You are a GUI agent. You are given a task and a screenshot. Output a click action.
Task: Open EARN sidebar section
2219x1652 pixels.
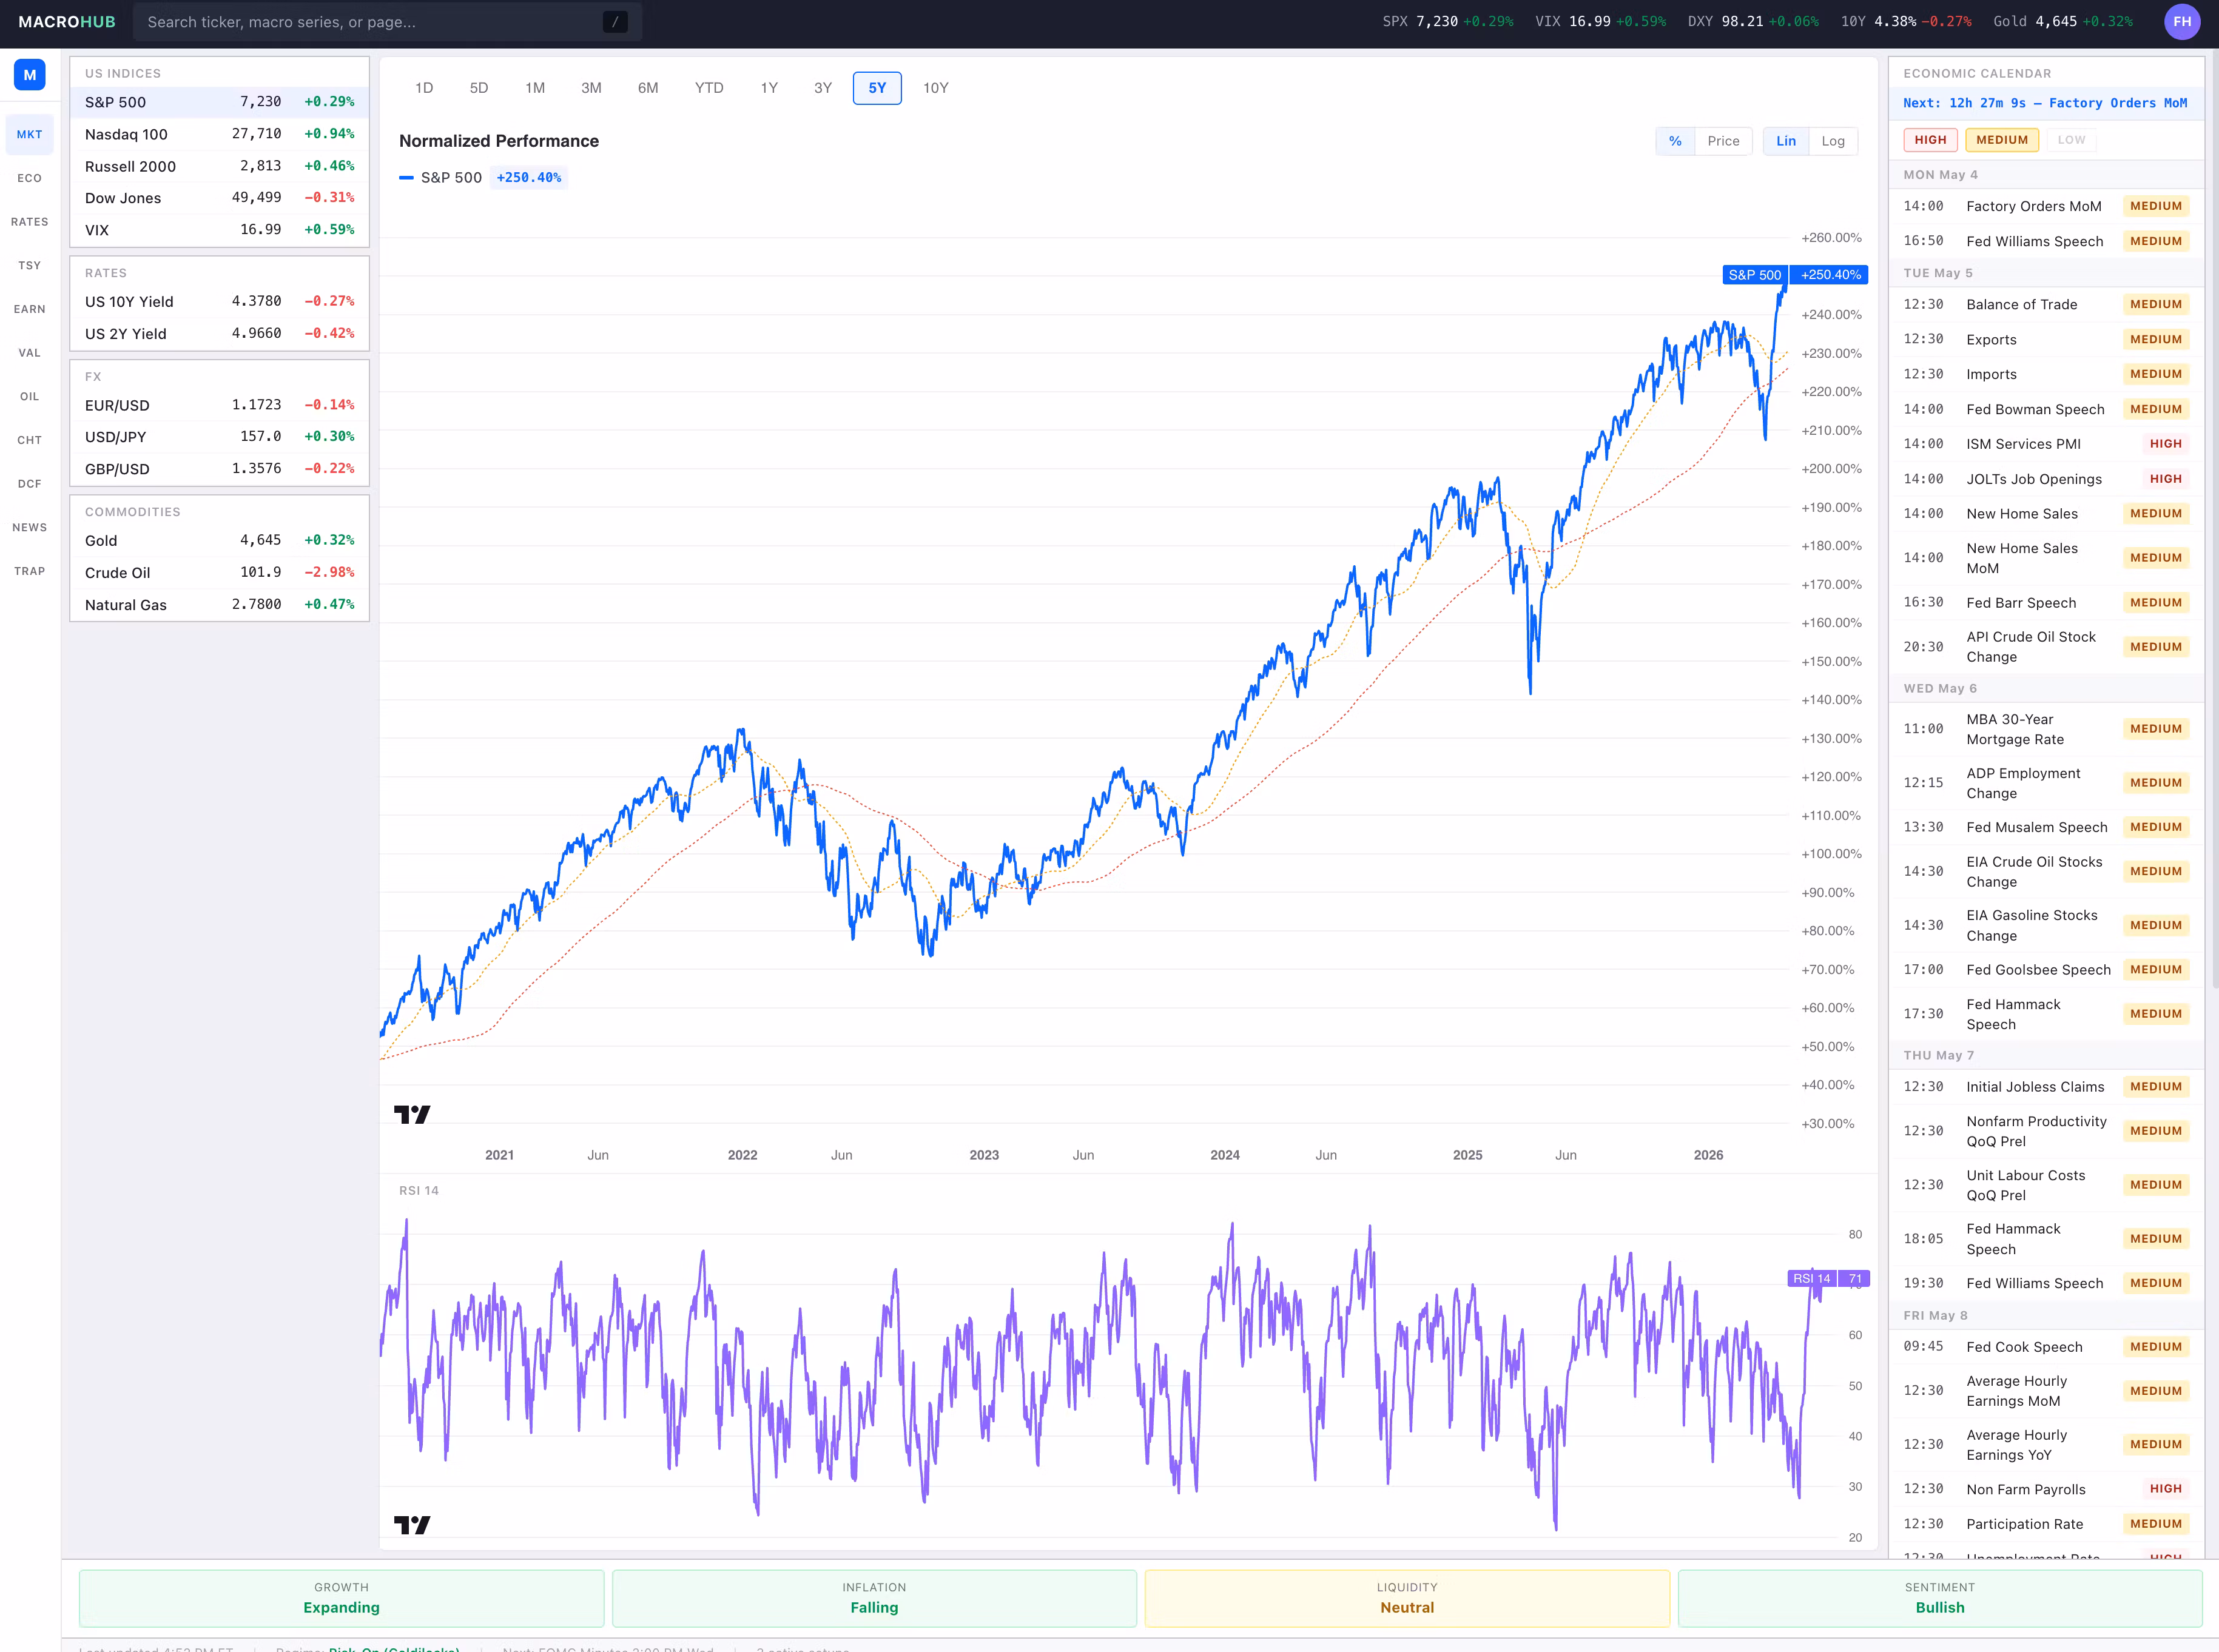(30, 309)
